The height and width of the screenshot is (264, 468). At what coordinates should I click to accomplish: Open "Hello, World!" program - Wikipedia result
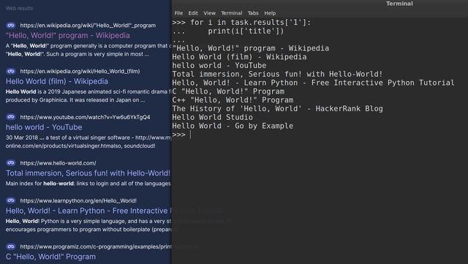pos(68,35)
